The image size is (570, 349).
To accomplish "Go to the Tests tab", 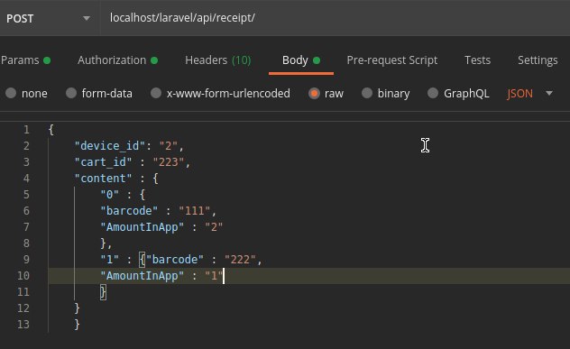I will (x=478, y=60).
